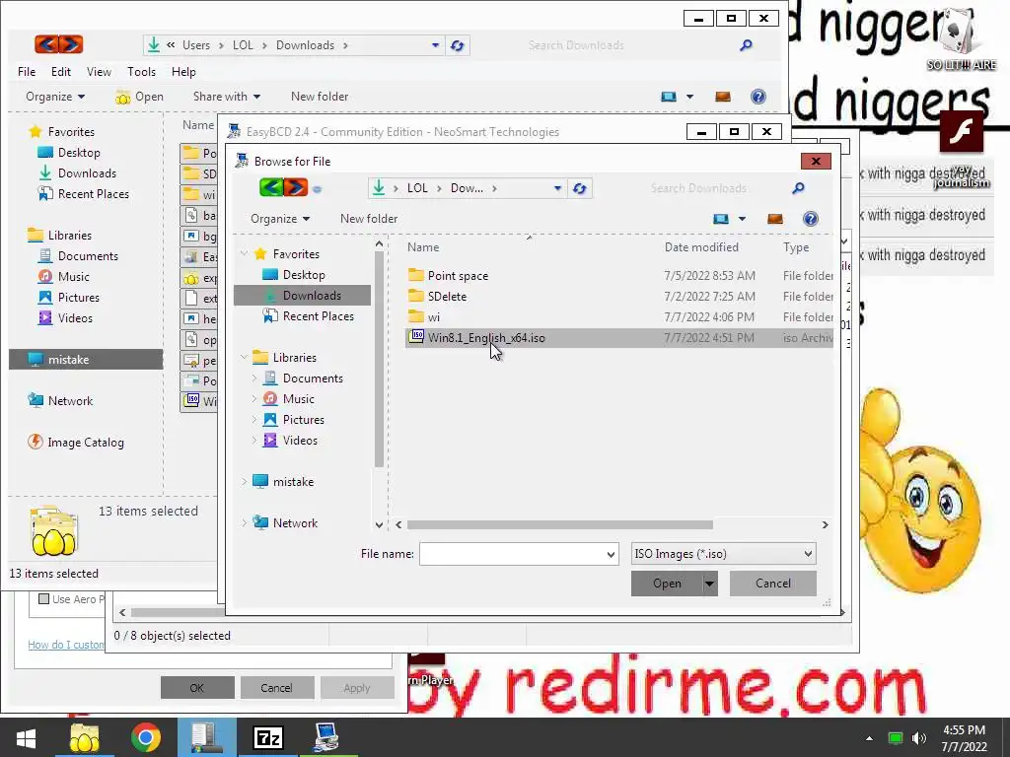The image size is (1010, 757).
Task: Toggle preview pane in Browse for File dialog
Action: pos(775,219)
